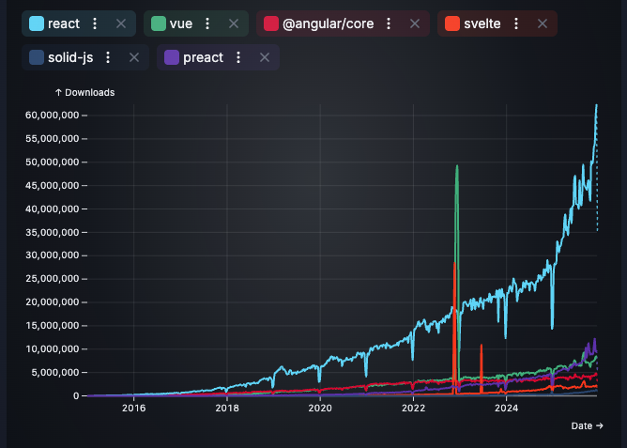Click the 45,000,000 axis tick label
627x448 pixels.
52,186
